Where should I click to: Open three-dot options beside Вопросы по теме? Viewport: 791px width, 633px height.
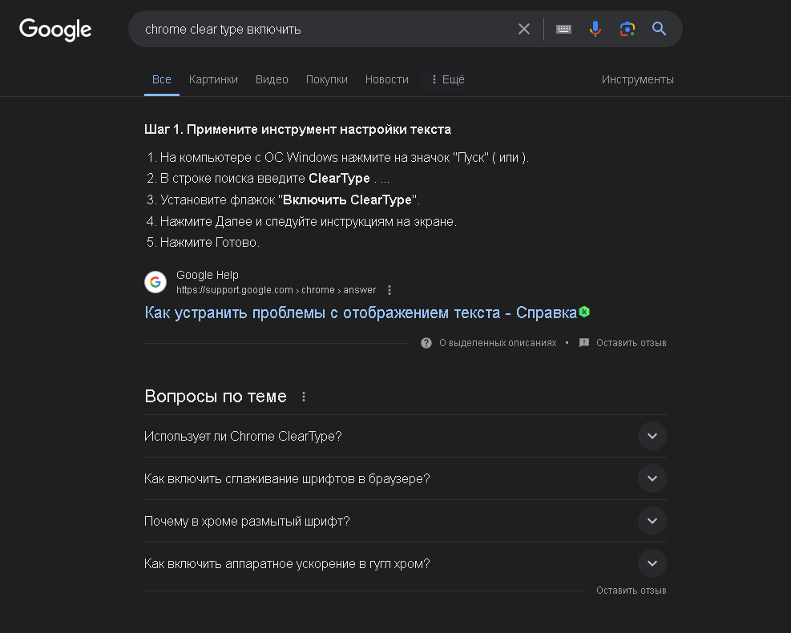point(303,397)
